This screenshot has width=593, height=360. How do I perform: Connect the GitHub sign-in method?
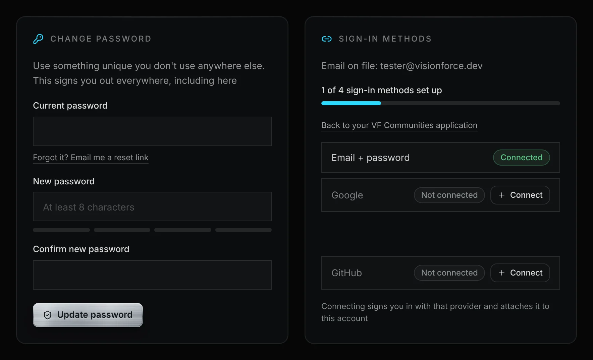tap(520, 273)
